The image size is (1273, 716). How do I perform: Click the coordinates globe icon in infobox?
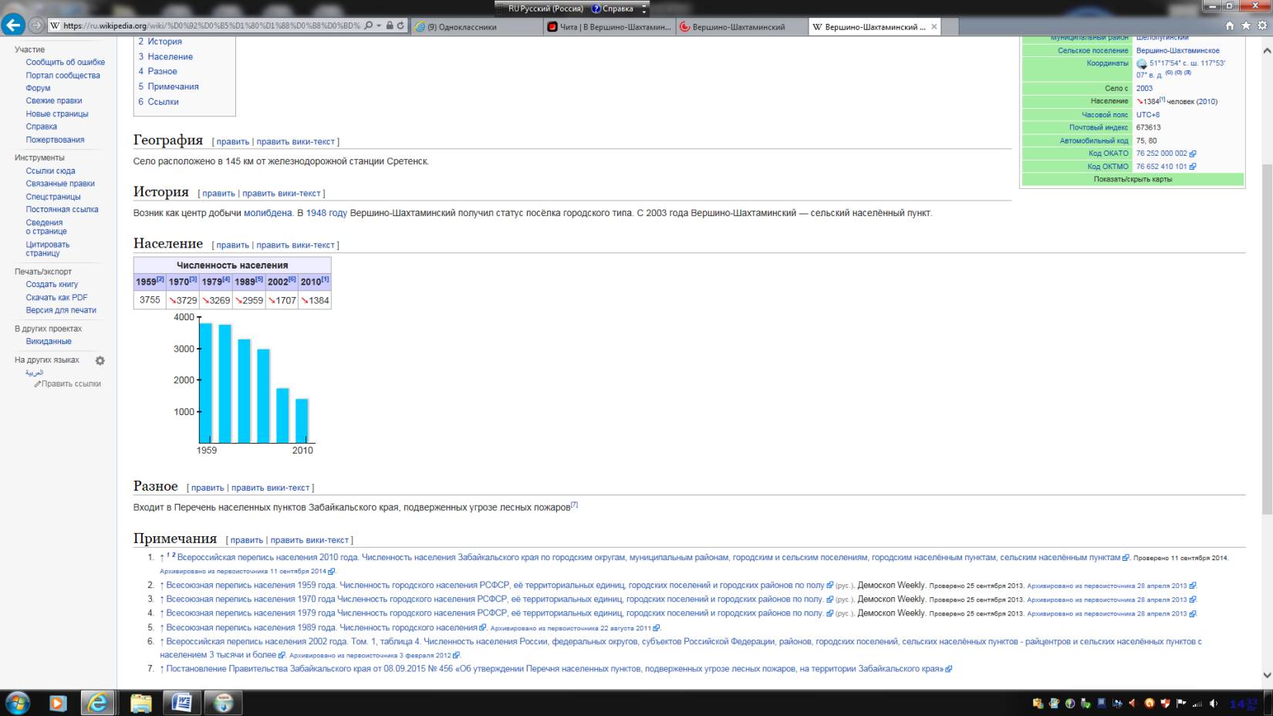click(x=1142, y=64)
